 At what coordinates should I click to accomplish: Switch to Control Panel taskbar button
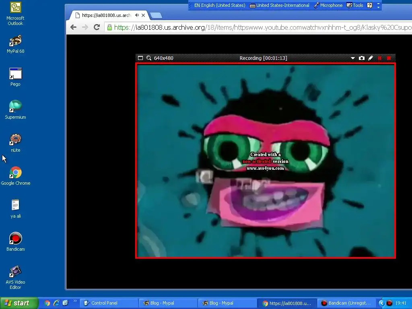pyautogui.click(x=109, y=303)
